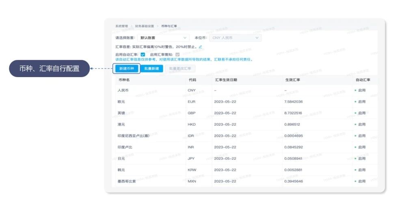Image resolution: width=419 pixels, height=213 pixels.
Task: Select the 英镑 currency name cell
Action: 121,113
